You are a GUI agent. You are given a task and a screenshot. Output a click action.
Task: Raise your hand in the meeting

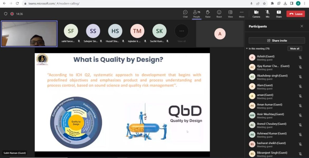[x=208, y=14]
